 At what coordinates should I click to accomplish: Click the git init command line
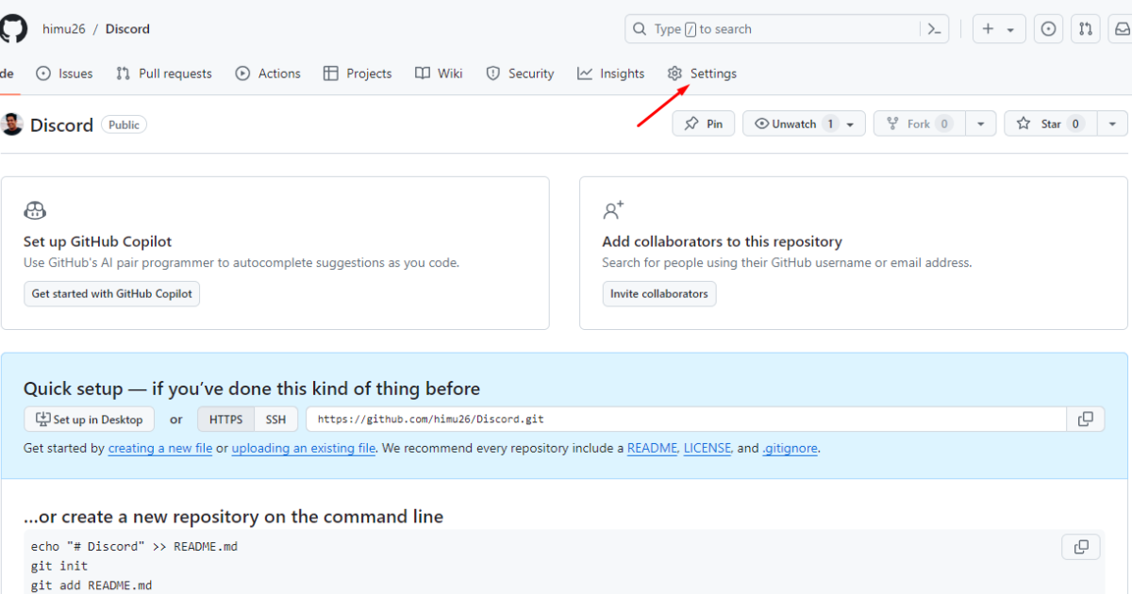[59, 566]
